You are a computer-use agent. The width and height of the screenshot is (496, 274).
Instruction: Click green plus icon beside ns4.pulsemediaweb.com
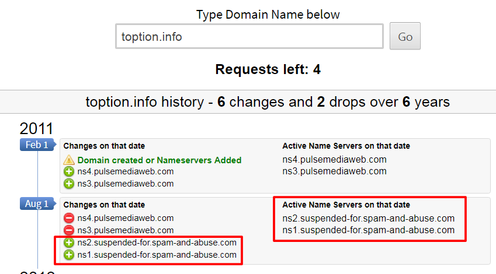(69, 171)
